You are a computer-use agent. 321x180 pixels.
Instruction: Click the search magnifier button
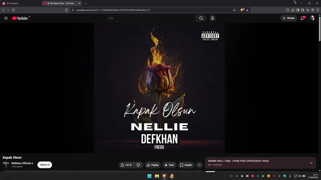click(201, 18)
